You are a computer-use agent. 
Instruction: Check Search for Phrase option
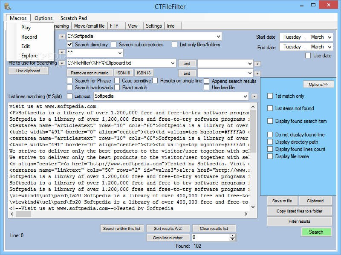(x=70, y=81)
